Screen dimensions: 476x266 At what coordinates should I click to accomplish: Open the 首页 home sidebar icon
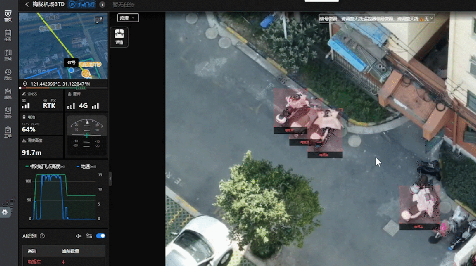click(x=8, y=16)
